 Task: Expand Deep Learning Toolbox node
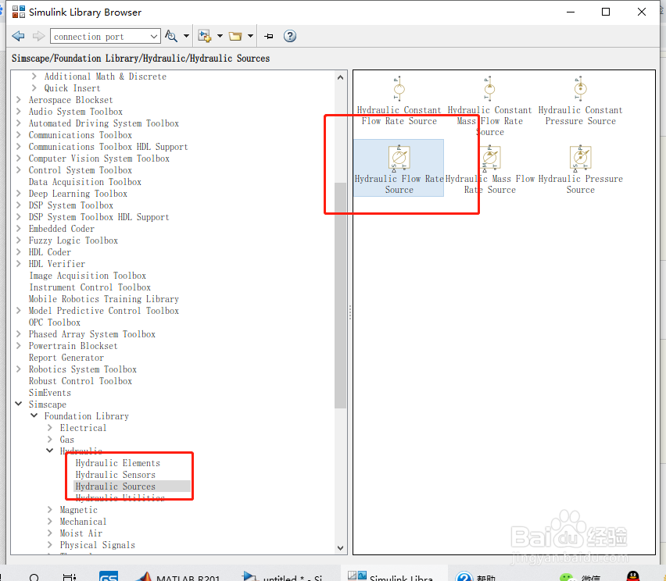pos(19,194)
